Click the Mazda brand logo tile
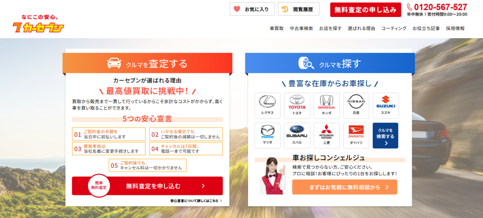The width and height of the screenshot is (483, 218). [267, 136]
